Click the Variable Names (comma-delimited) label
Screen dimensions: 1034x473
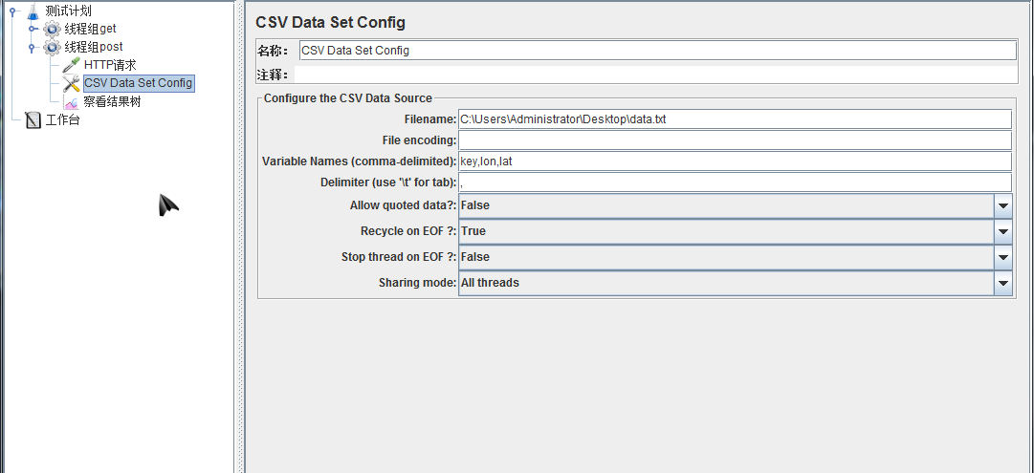(x=360, y=161)
